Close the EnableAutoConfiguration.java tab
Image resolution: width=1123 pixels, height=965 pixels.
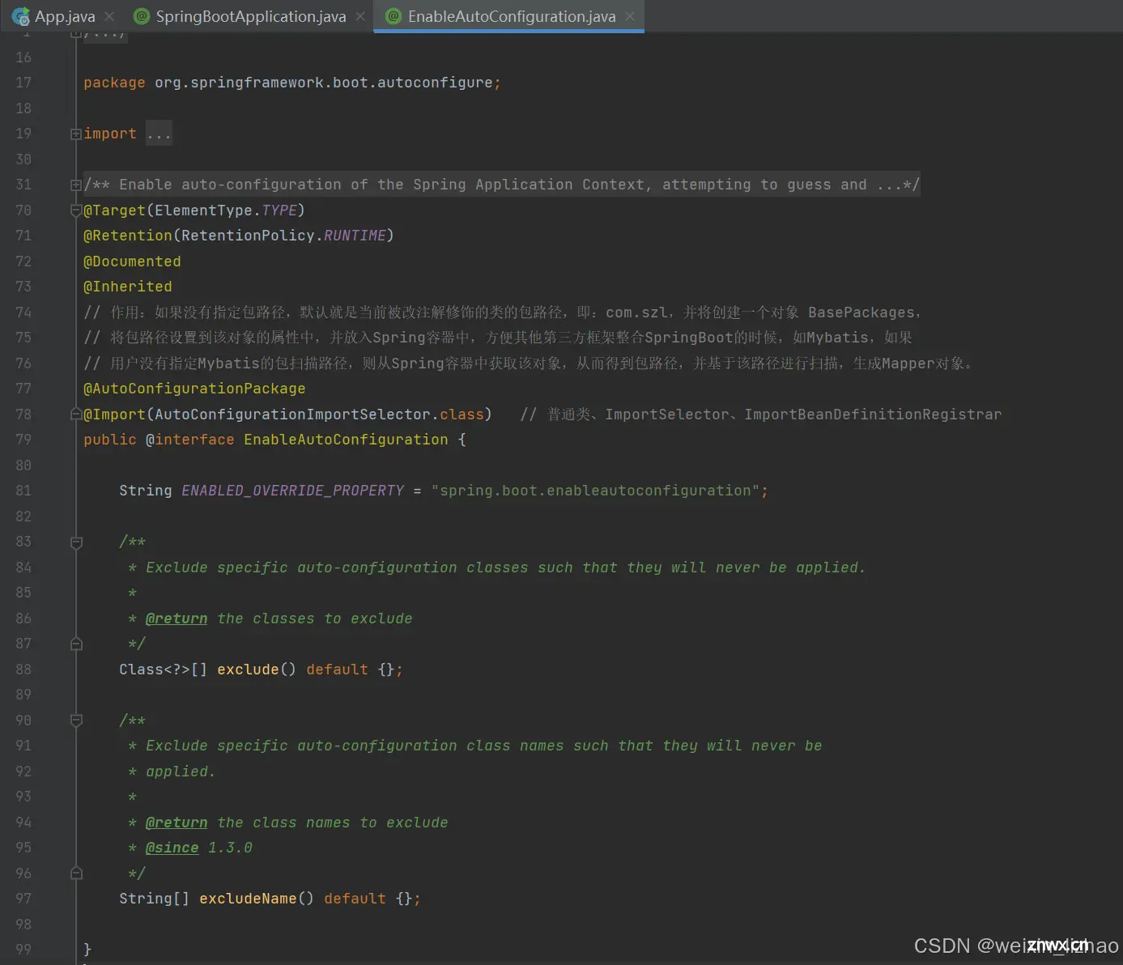[x=630, y=16]
